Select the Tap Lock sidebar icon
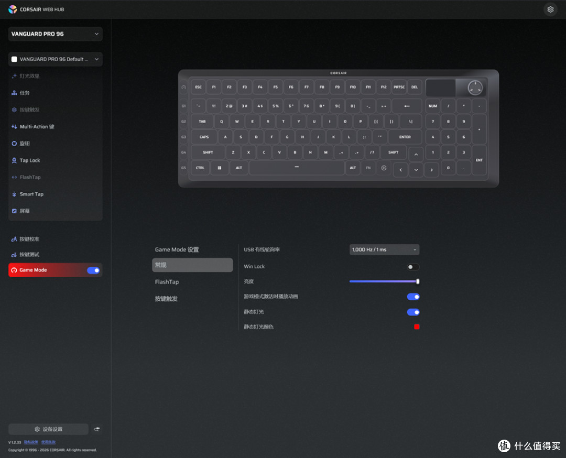 coord(14,160)
